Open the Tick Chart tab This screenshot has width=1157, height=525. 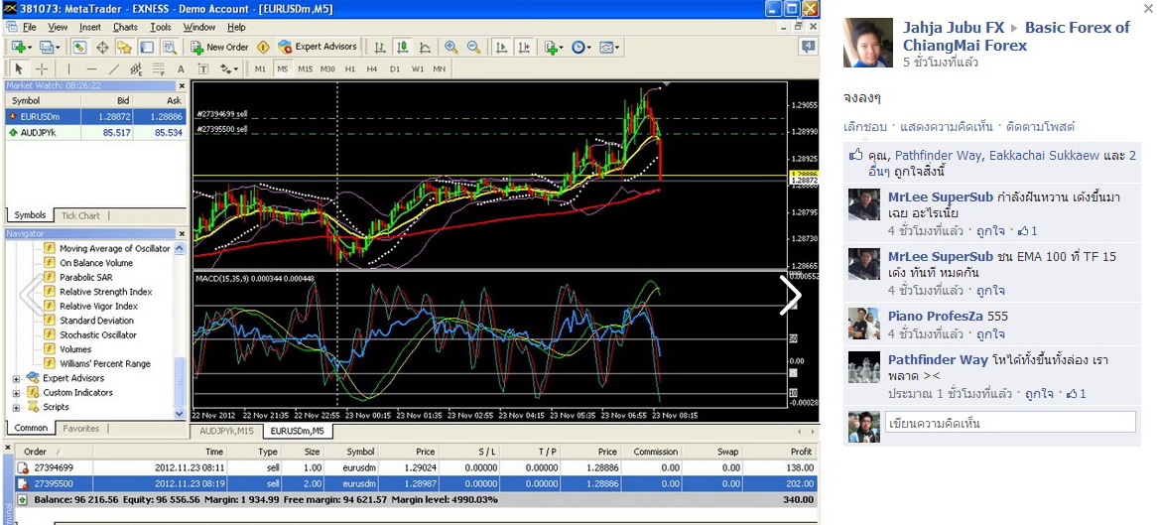[x=80, y=215]
